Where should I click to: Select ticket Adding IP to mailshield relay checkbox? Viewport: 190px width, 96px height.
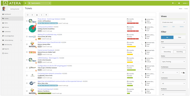[27, 37]
